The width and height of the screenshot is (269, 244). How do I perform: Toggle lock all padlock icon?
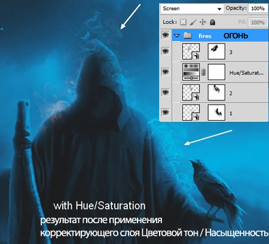pyautogui.click(x=213, y=22)
